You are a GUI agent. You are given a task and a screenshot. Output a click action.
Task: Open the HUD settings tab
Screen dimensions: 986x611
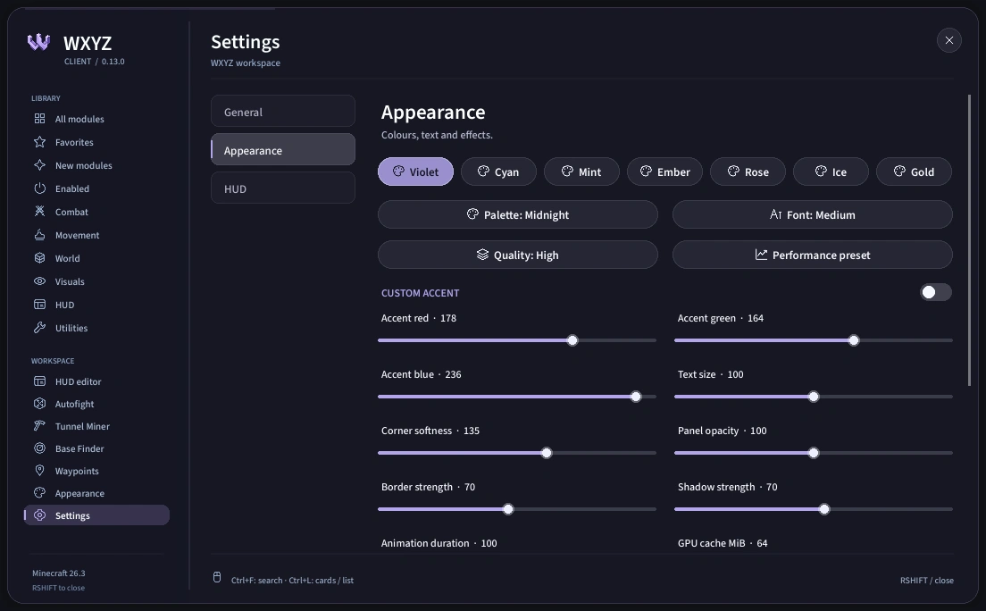(x=283, y=188)
